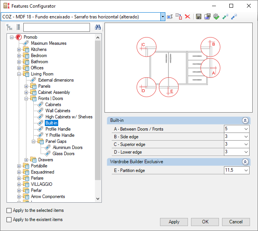Collapse the Wardrobe Builder Exclusive section
258x231 pixels.
245,162
